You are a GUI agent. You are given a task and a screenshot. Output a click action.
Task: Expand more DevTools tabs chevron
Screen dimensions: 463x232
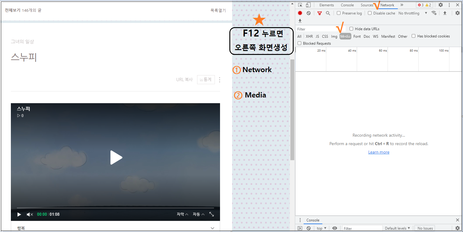(402, 5)
